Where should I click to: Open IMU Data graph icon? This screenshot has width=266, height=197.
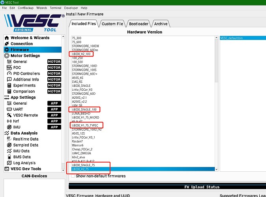point(9,151)
